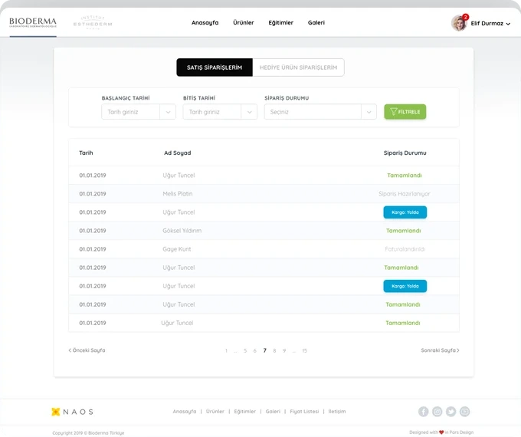Open the Facebook footer icon

(x=423, y=412)
